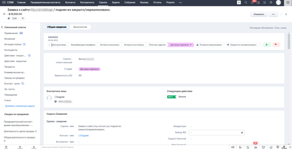The image size is (292, 149).
Task: Open the red thumbs-down lost dropdown
Action: click(276, 45)
